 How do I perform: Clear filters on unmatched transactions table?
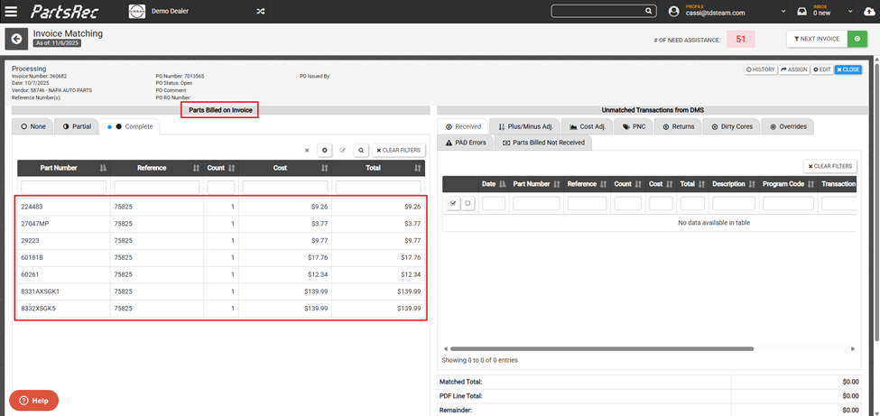click(x=830, y=166)
